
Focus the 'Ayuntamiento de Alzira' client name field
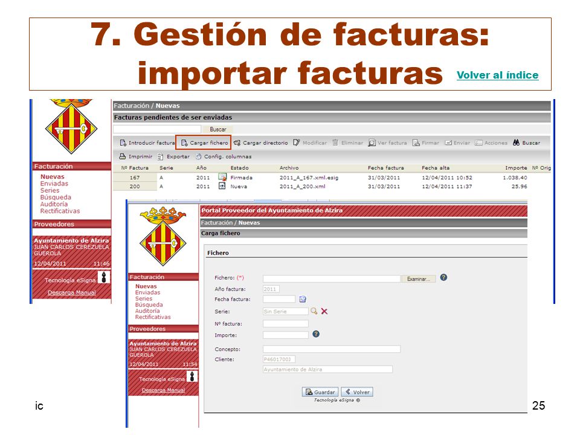(327, 369)
